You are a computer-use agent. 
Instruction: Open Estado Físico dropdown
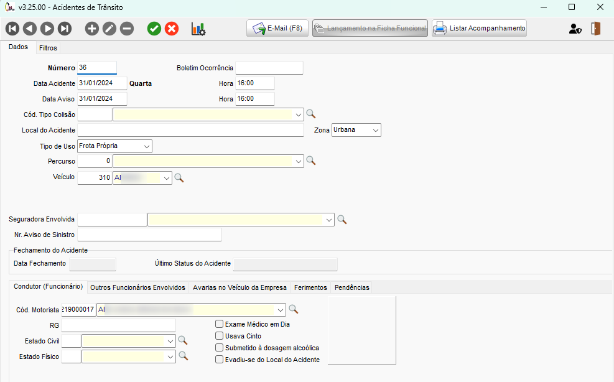170,356
